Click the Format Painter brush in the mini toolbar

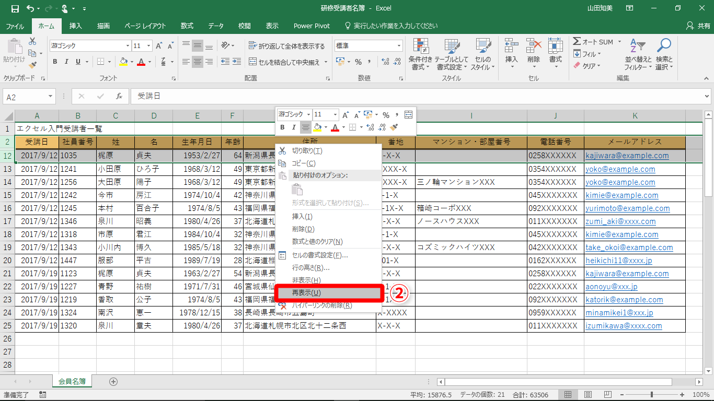[395, 127]
